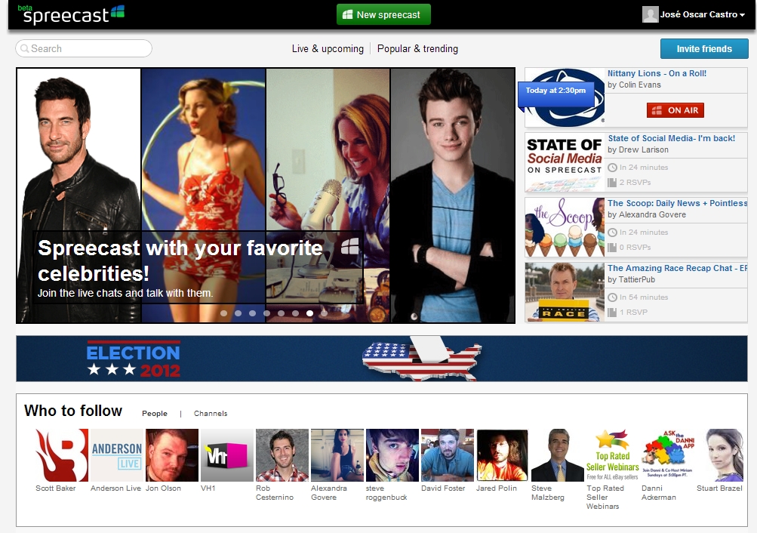This screenshot has width=757, height=533.
Task: Click the VH1 channel logo
Action: (226, 455)
